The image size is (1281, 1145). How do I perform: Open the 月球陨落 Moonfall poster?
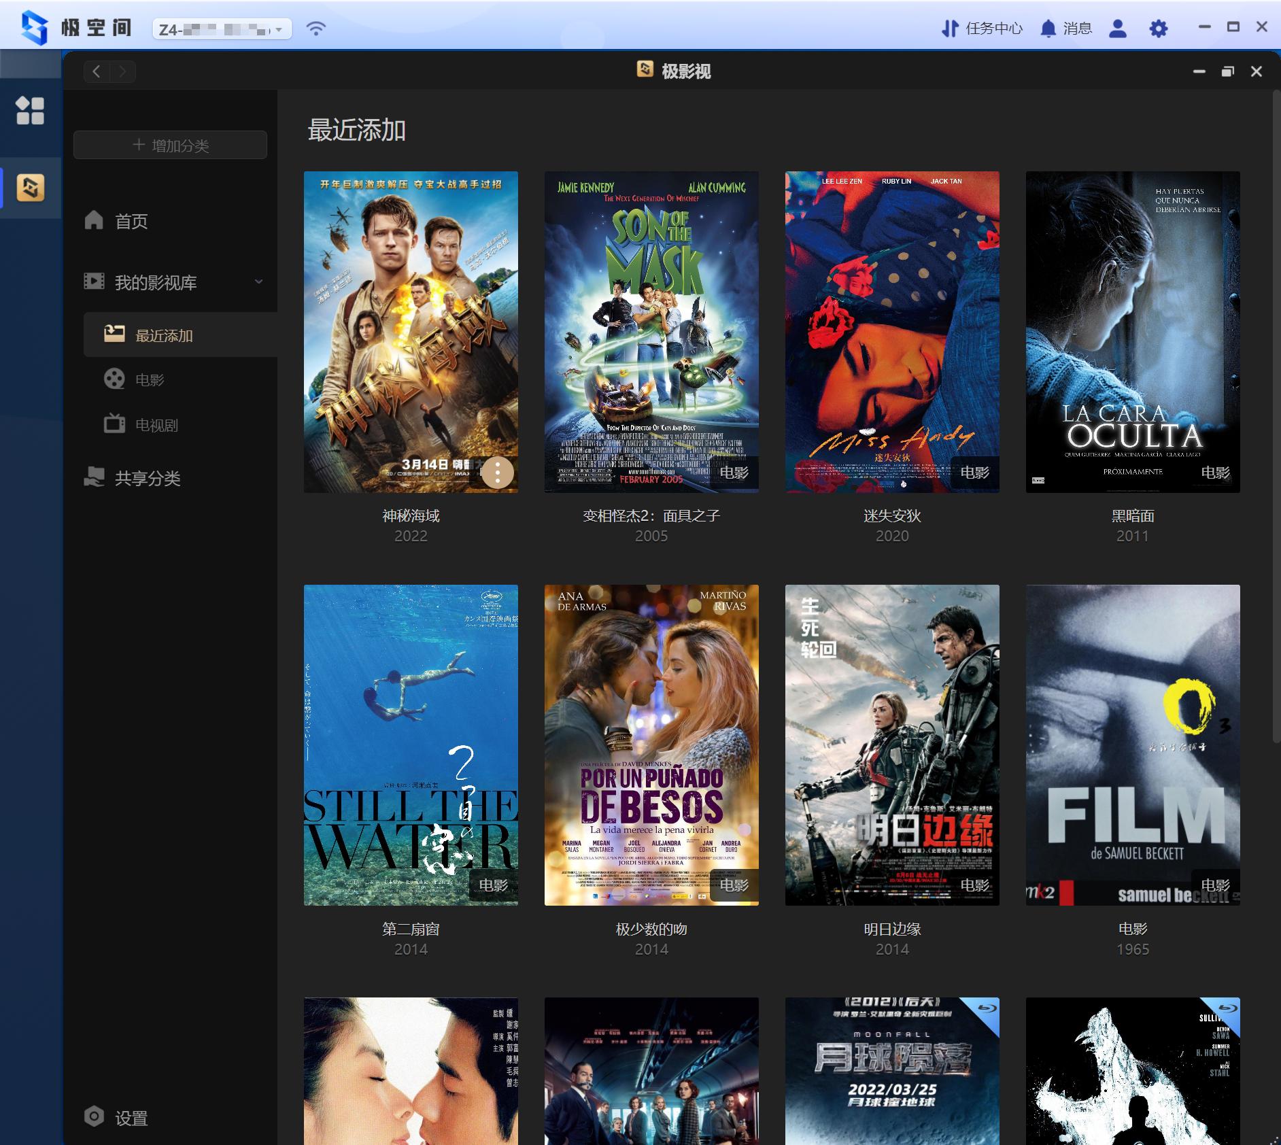click(892, 1067)
